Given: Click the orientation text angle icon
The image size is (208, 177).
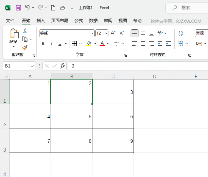Looking at the screenshot, I should click(160, 33).
